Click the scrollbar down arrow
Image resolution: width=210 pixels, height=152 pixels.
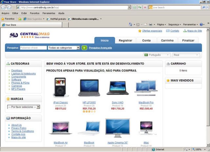208,145
